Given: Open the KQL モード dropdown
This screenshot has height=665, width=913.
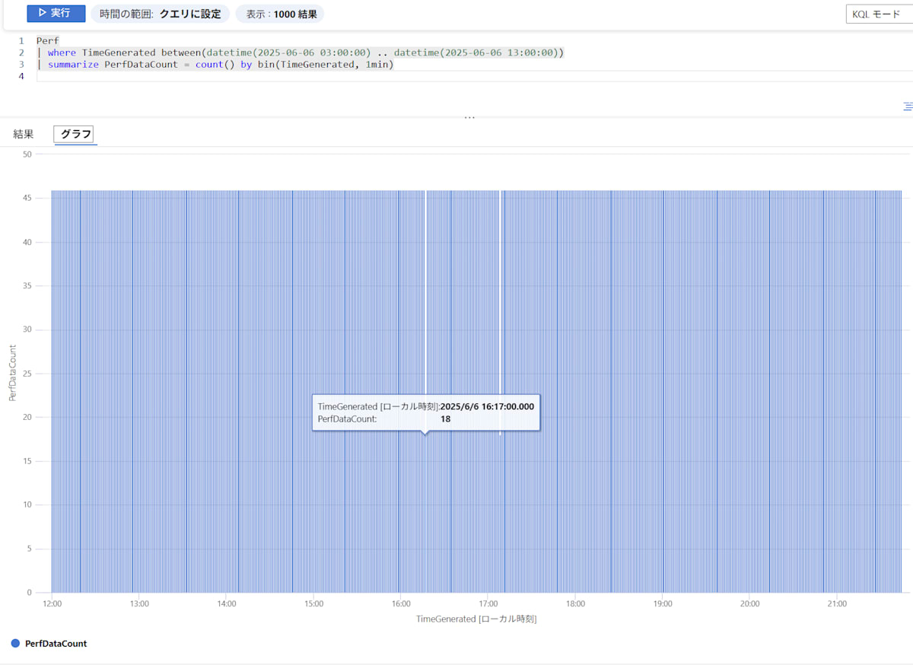Looking at the screenshot, I should point(880,14).
